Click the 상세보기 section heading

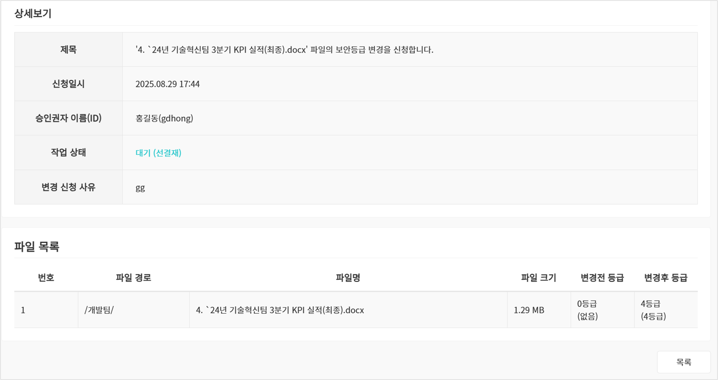pyautogui.click(x=33, y=14)
